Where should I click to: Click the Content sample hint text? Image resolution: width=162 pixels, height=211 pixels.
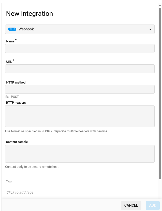[x=32, y=167]
